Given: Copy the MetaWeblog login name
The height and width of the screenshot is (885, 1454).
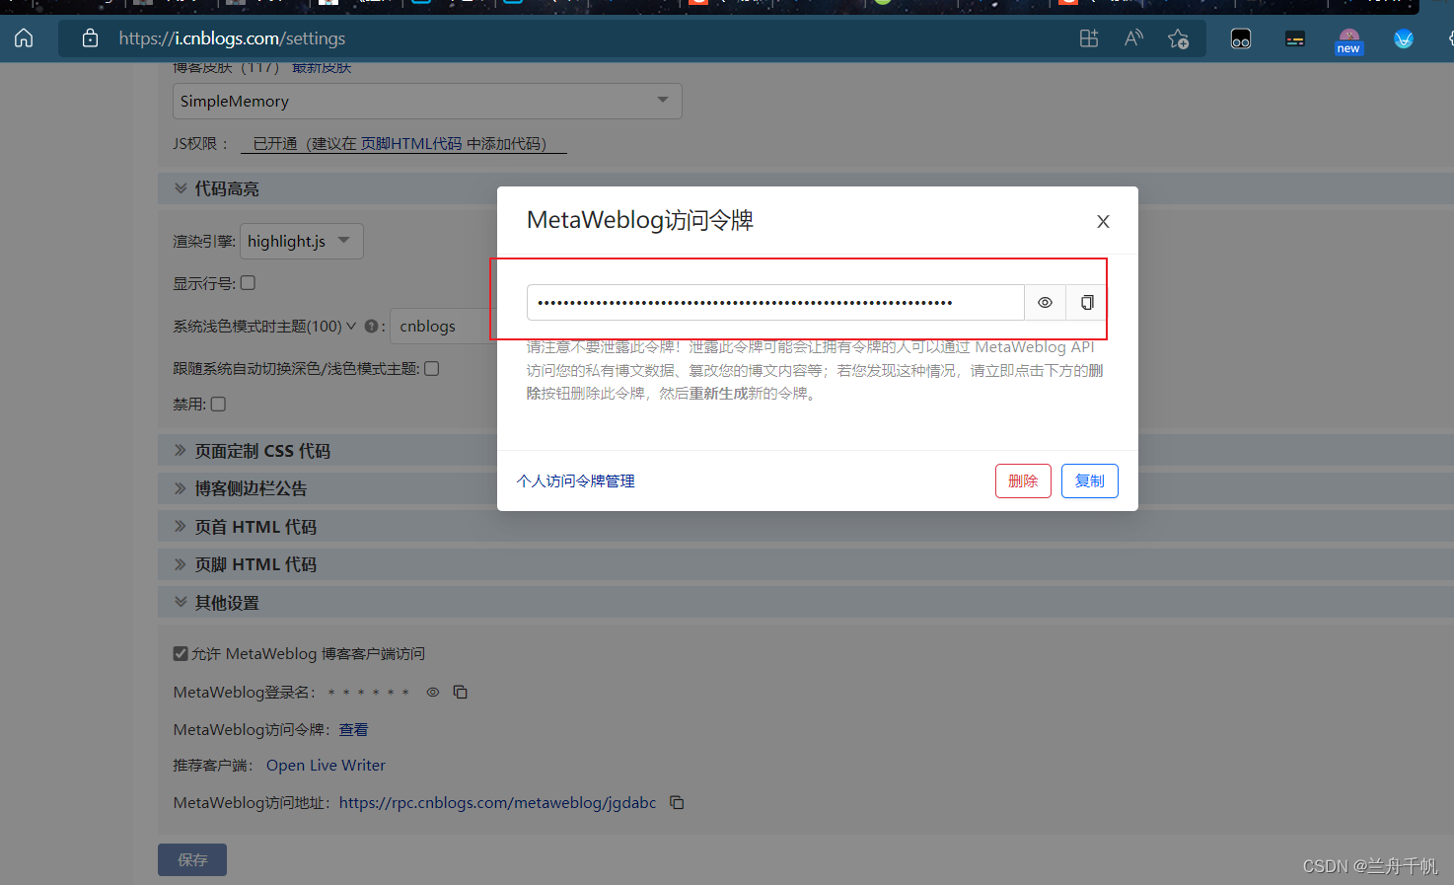Looking at the screenshot, I should click(x=460, y=692).
